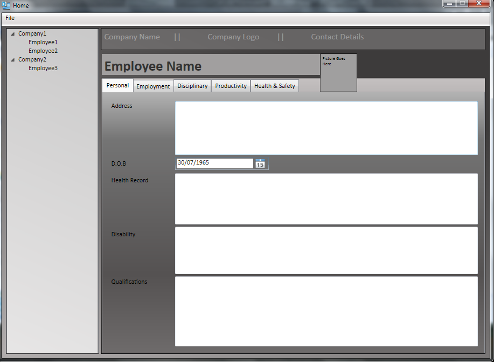Viewport: 494px width, 362px height.
Task: Focus the Health Record text box
Action: pyautogui.click(x=326, y=199)
